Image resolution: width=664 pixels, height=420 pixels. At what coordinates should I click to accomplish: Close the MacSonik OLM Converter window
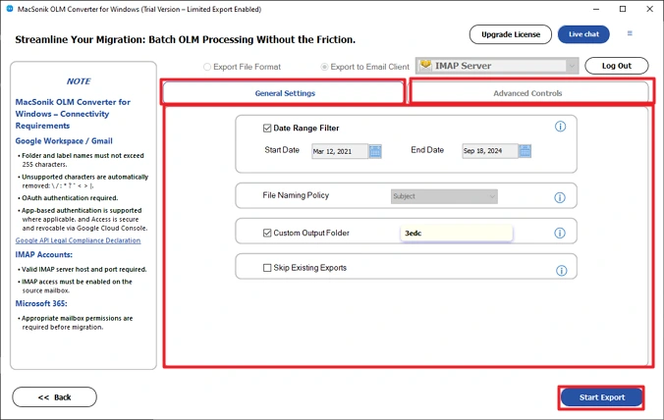click(649, 9)
